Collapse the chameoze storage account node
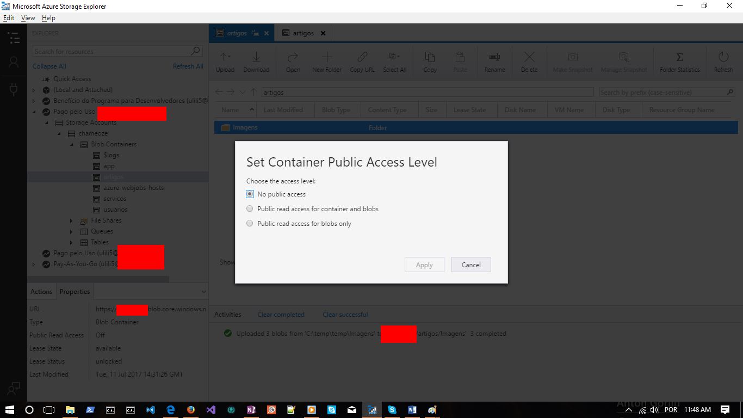 [x=59, y=133]
